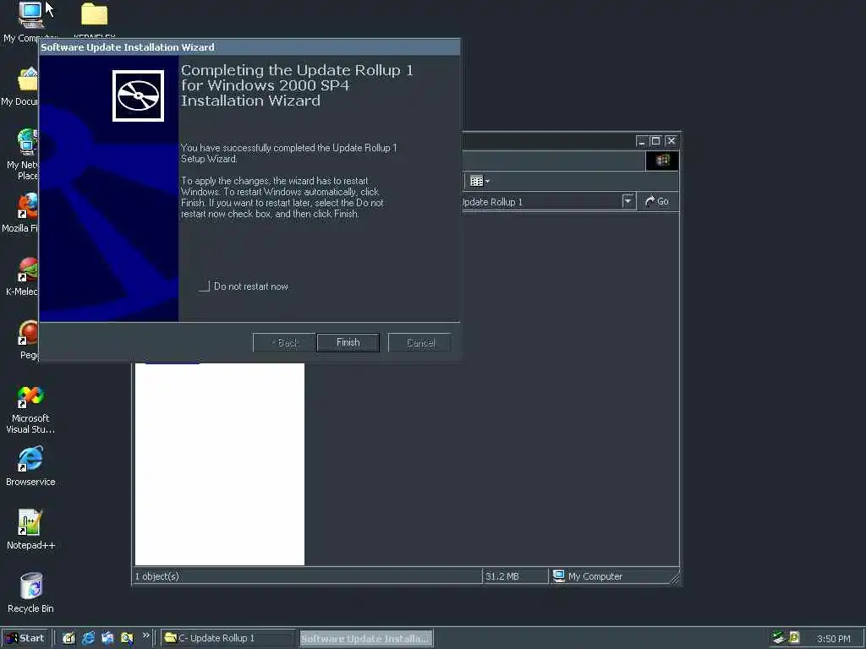This screenshot has width=866, height=649.
Task: Click Finish to complete the wizard
Action: tap(348, 342)
